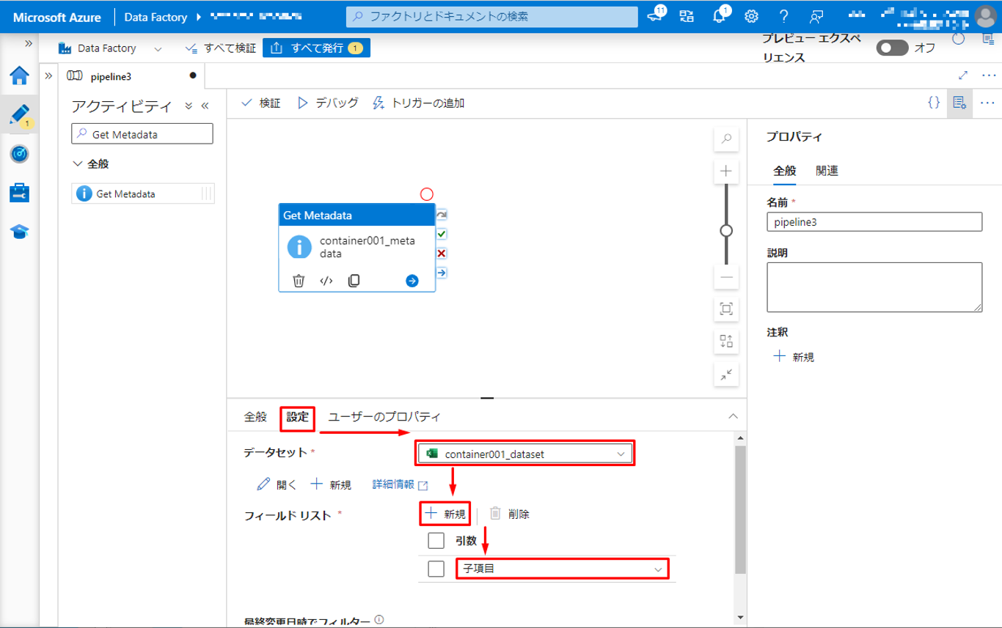Open the container001_dataset dropdown
1002x628 pixels.
click(x=525, y=454)
